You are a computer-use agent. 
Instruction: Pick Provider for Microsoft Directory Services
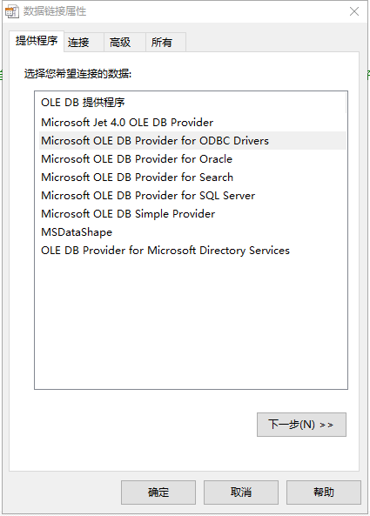(x=192, y=250)
